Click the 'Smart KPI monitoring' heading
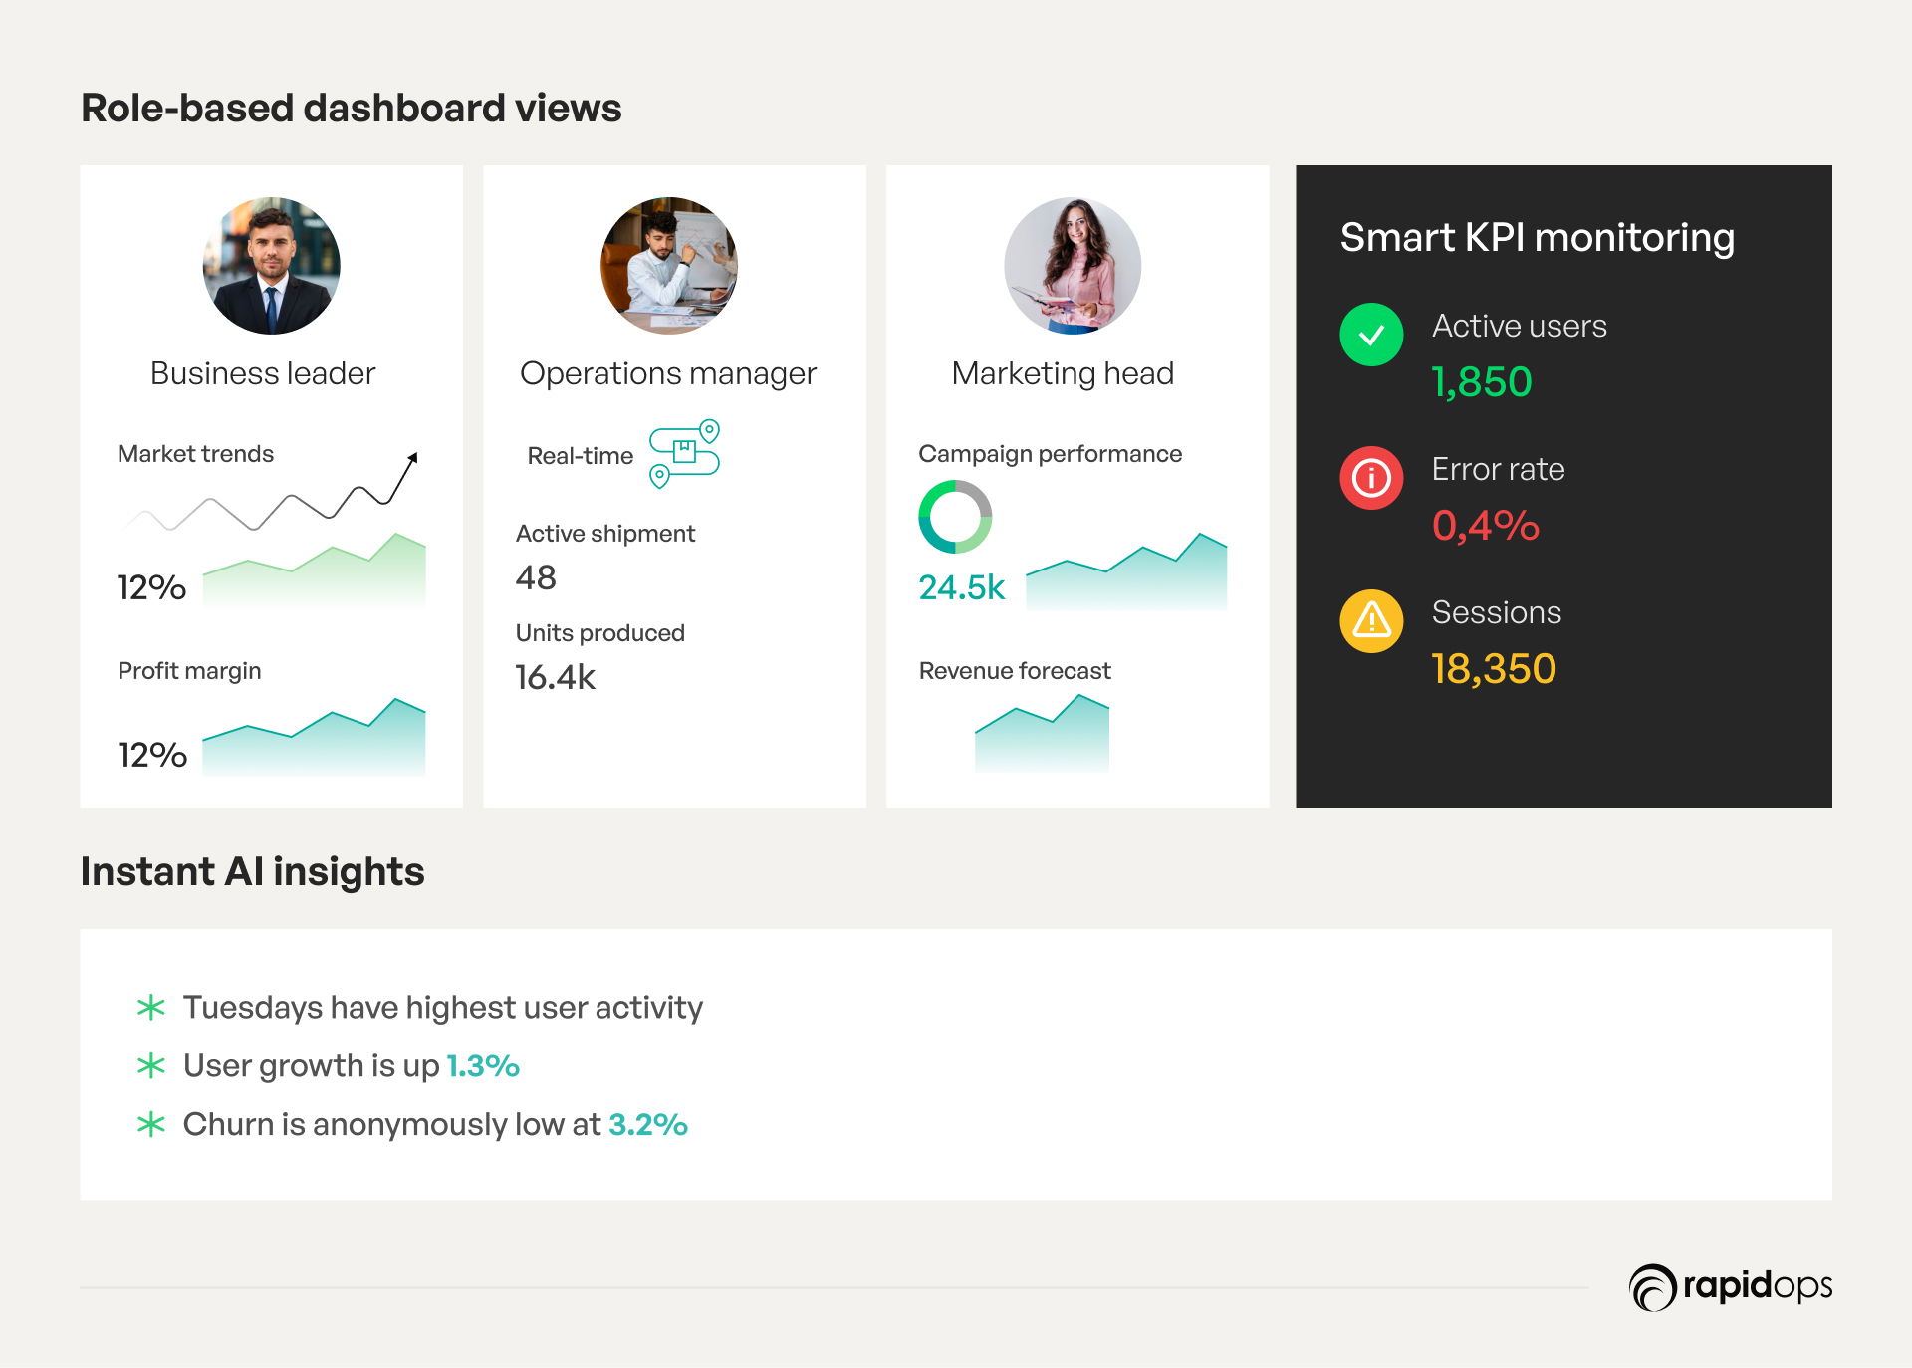This screenshot has width=1912, height=1368. coord(1538,238)
